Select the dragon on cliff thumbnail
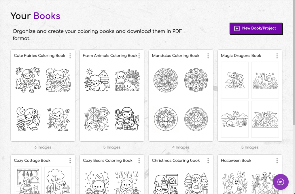The width and height of the screenshot is (295, 194). coord(235,80)
